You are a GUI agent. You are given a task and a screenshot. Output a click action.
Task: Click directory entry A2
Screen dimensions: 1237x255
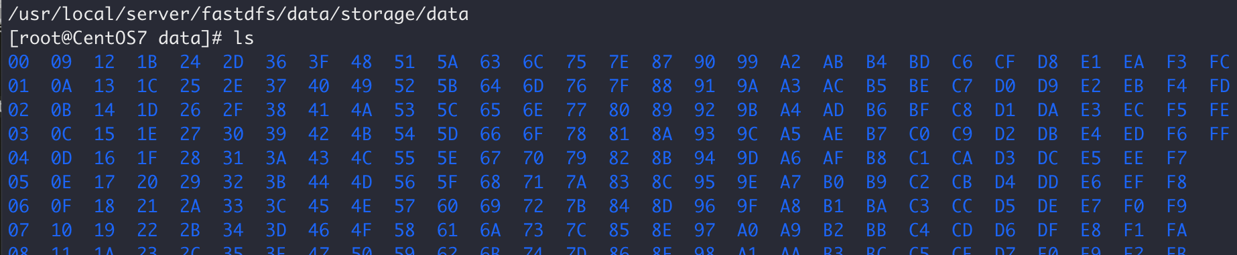(791, 62)
